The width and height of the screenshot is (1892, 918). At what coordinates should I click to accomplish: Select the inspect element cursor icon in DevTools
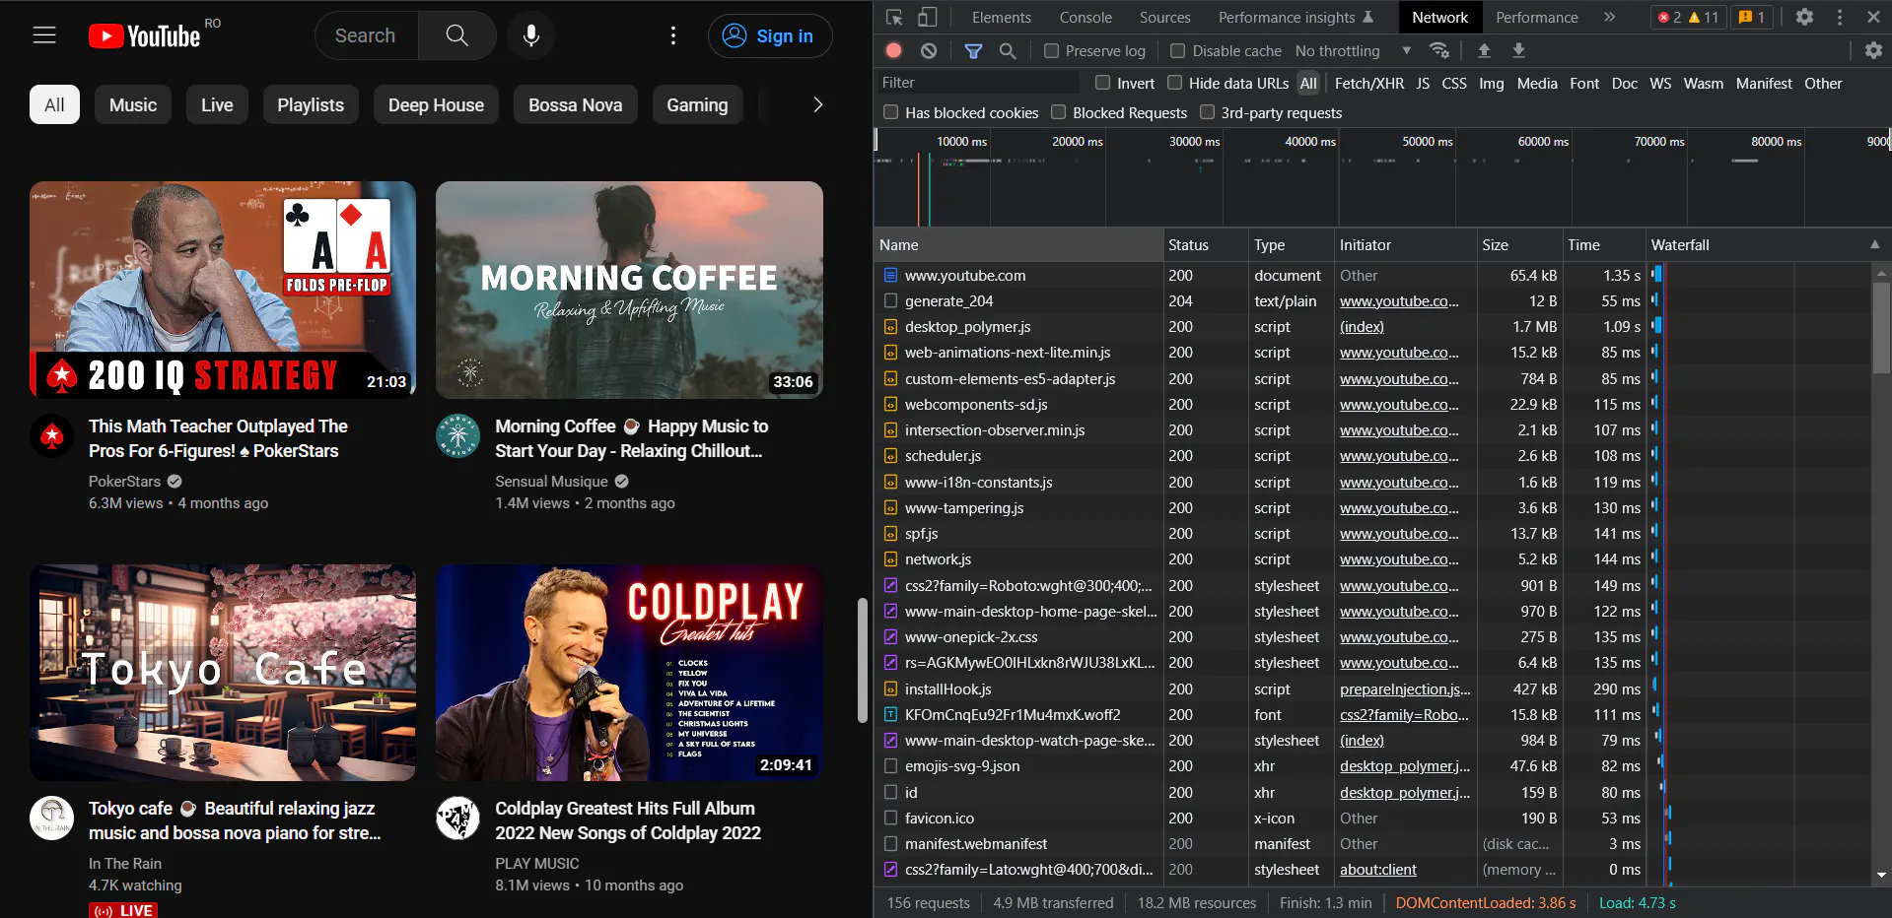(x=894, y=17)
